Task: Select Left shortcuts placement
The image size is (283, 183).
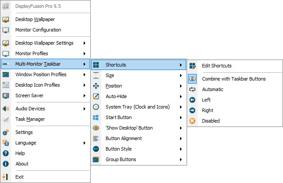Action: pyautogui.click(x=235, y=100)
